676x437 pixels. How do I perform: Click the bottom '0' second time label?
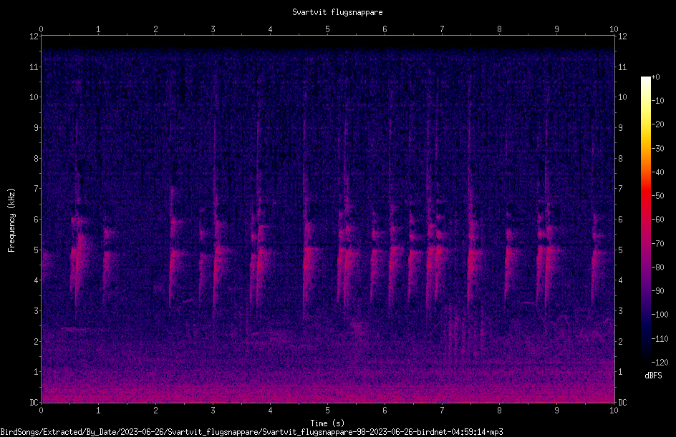coord(41,411)
